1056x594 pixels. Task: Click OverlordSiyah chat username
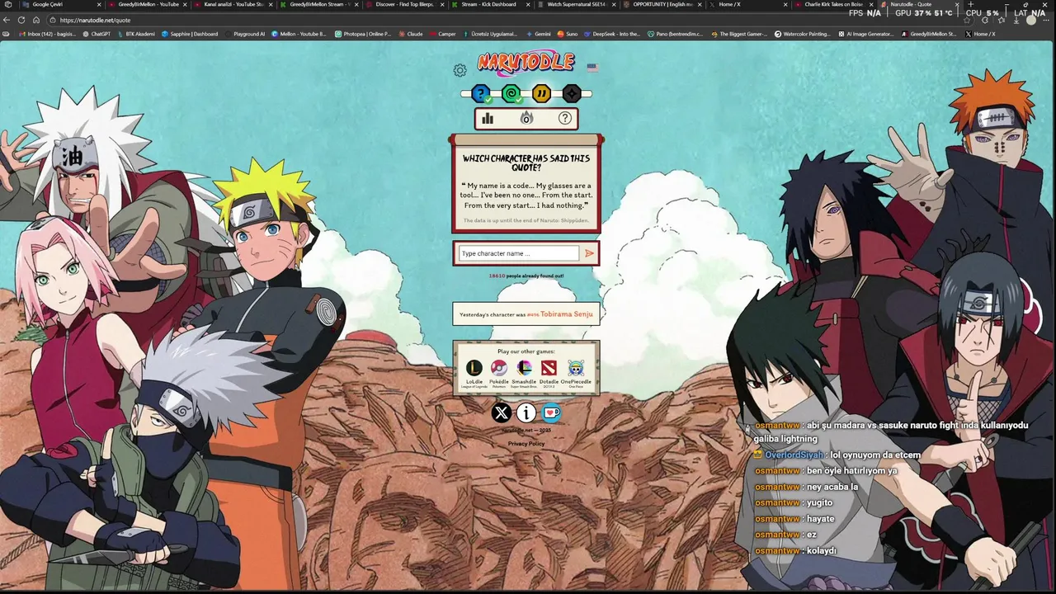[794, 455]
